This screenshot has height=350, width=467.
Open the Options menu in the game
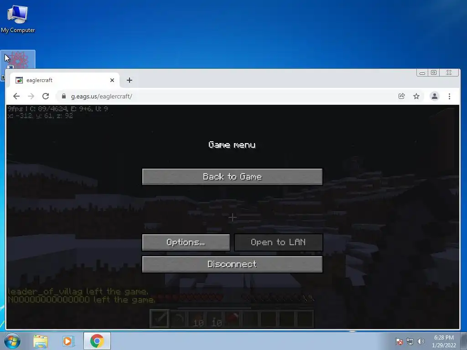(186, 242)
